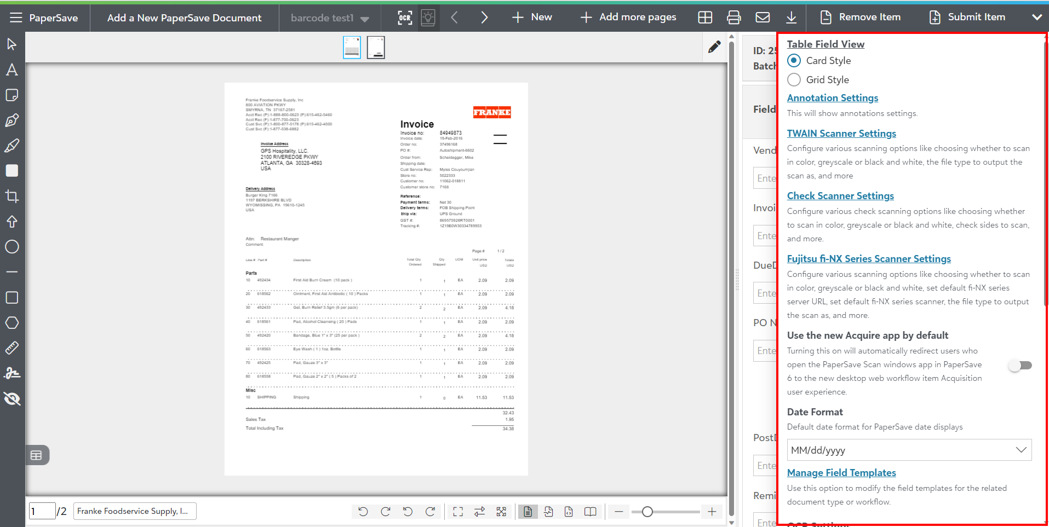
Task: Select the text annotation tool
Action: click(x=12, y=70)
